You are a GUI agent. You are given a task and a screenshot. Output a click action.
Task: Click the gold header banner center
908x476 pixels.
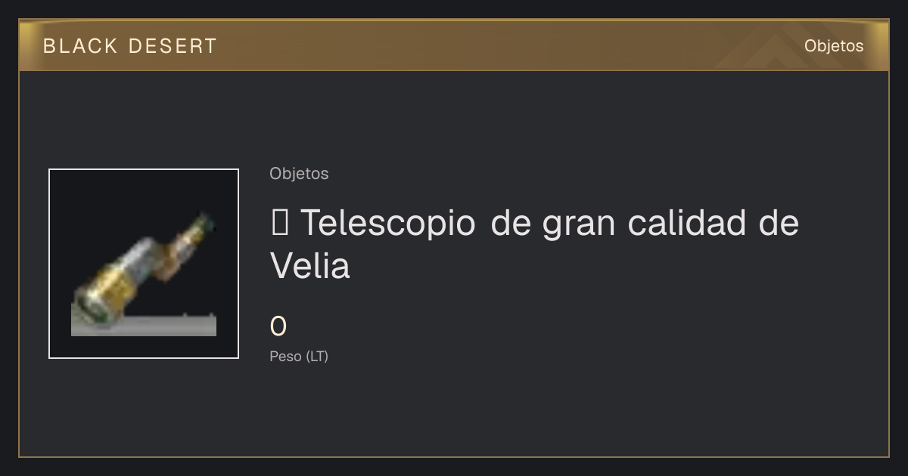(x=454, y=45)
